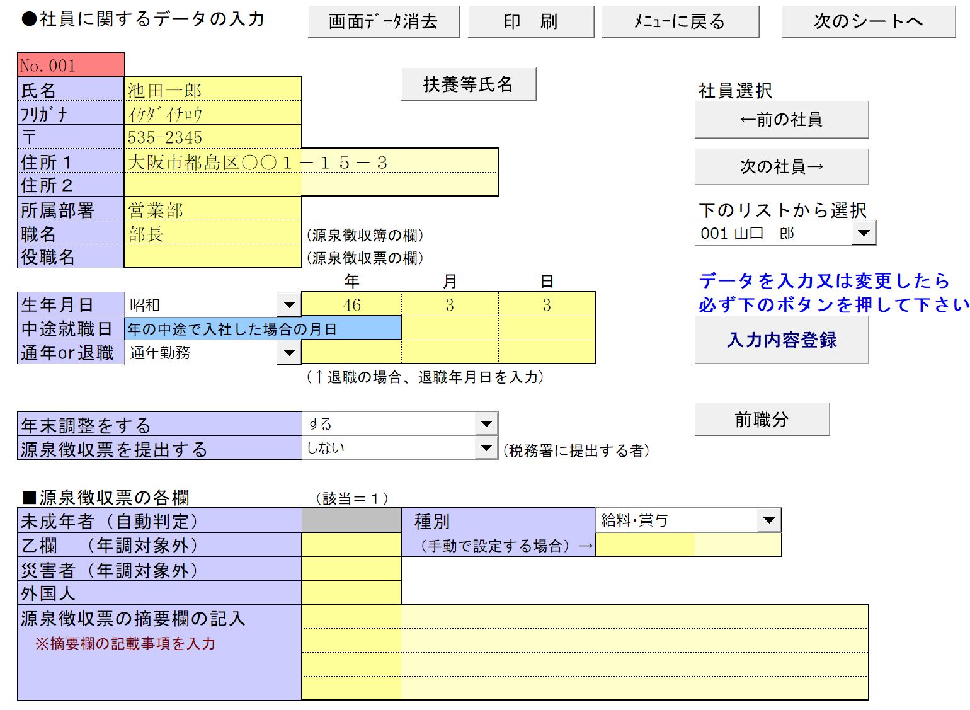Click the birth year cell showing 46
Screen dimensions: 970x710
351,305
